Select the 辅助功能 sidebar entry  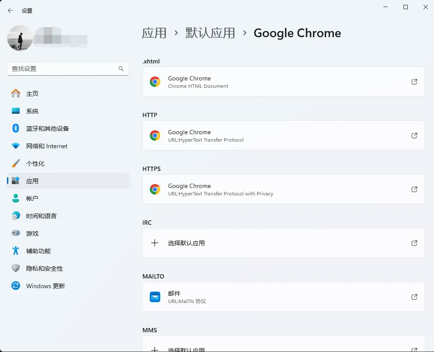(68, 251)
